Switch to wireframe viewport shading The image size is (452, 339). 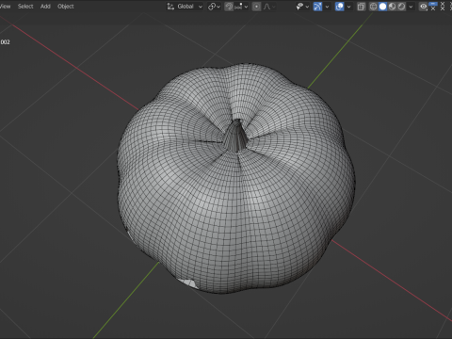(373, 7)
